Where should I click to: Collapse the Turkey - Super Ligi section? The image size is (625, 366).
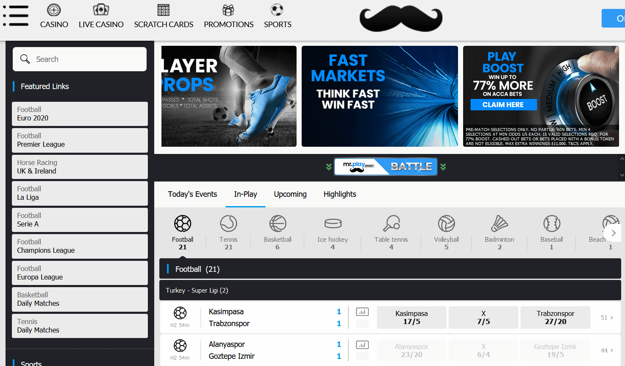[390, 291]
